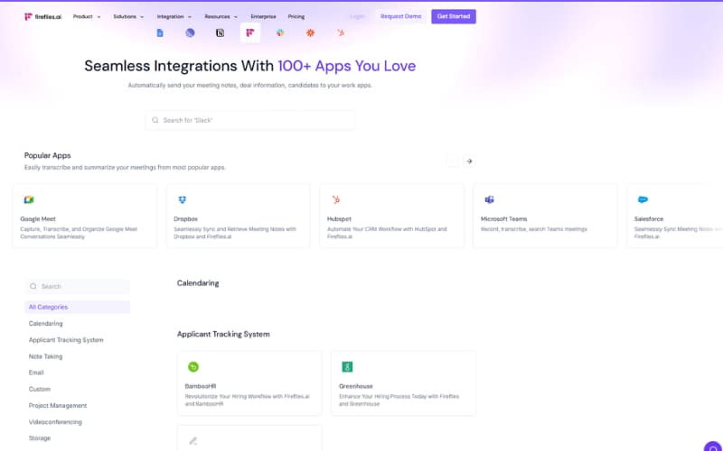Click magnifier icon in main search bar
The height and width of the screenshot is (451, 723).
click(x=155, y=120)
